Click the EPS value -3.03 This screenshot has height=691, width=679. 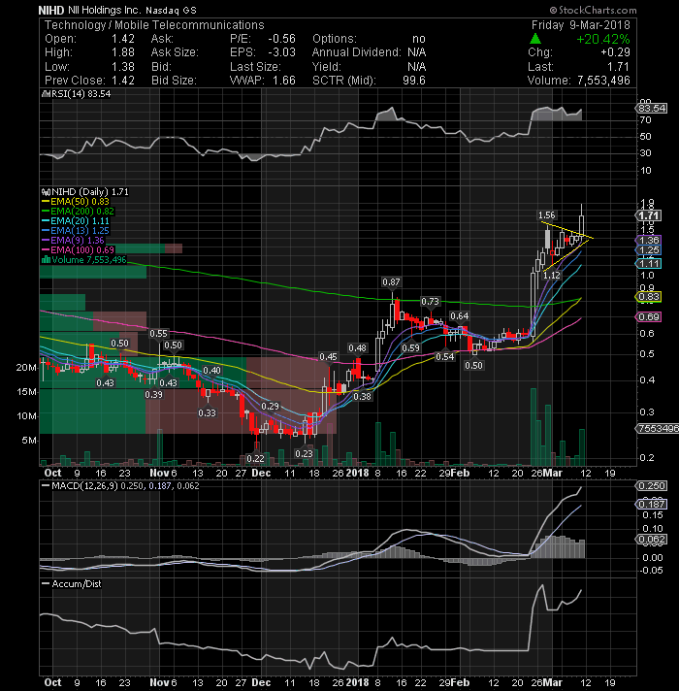pos(281,52)
